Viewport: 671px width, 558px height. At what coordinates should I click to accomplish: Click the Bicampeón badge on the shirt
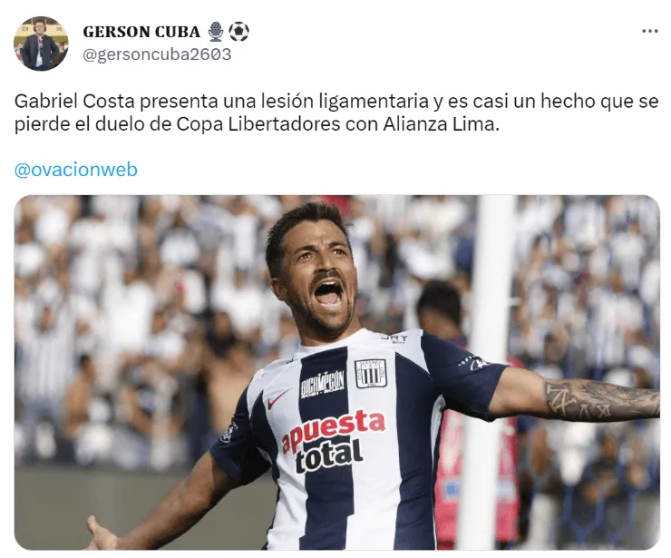click(322, 383)
